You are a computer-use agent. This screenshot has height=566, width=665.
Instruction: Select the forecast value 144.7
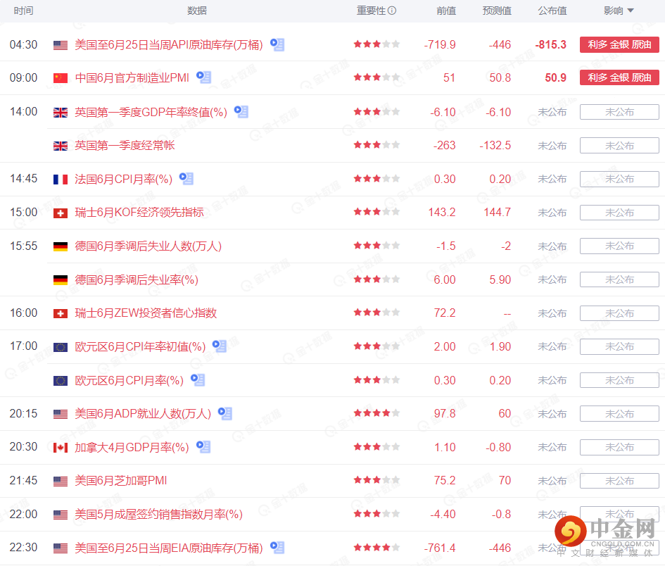(497, 212)
